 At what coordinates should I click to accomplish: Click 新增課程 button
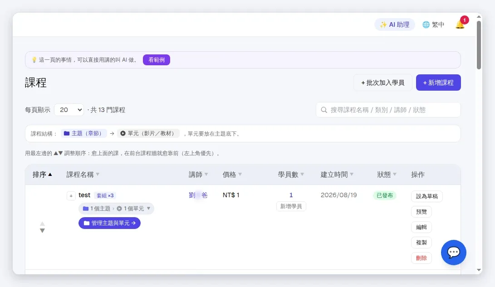(438, 83)
